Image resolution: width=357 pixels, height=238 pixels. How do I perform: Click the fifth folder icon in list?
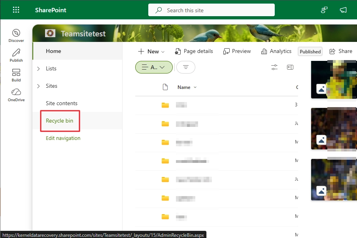165,179
